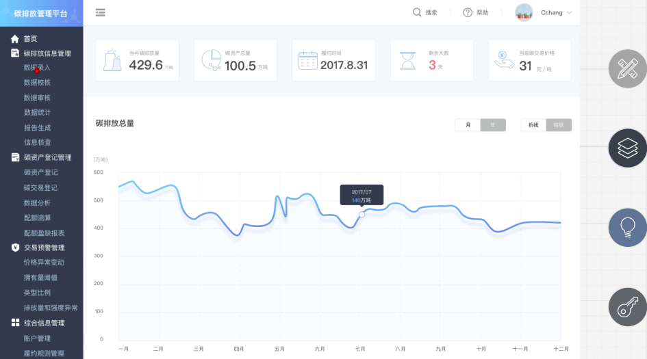Click the key round button
The width and height of the screenshot is (647, 359).
(628, 307)
